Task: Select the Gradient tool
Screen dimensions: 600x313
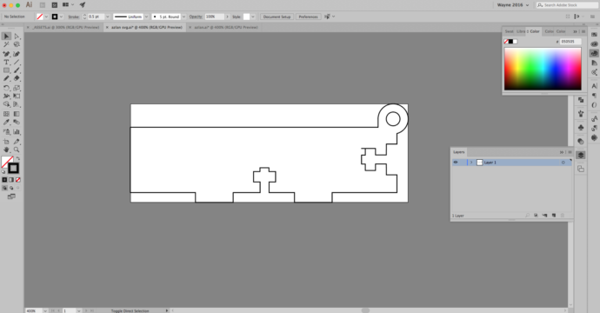Action: click(x=17, y=114)
